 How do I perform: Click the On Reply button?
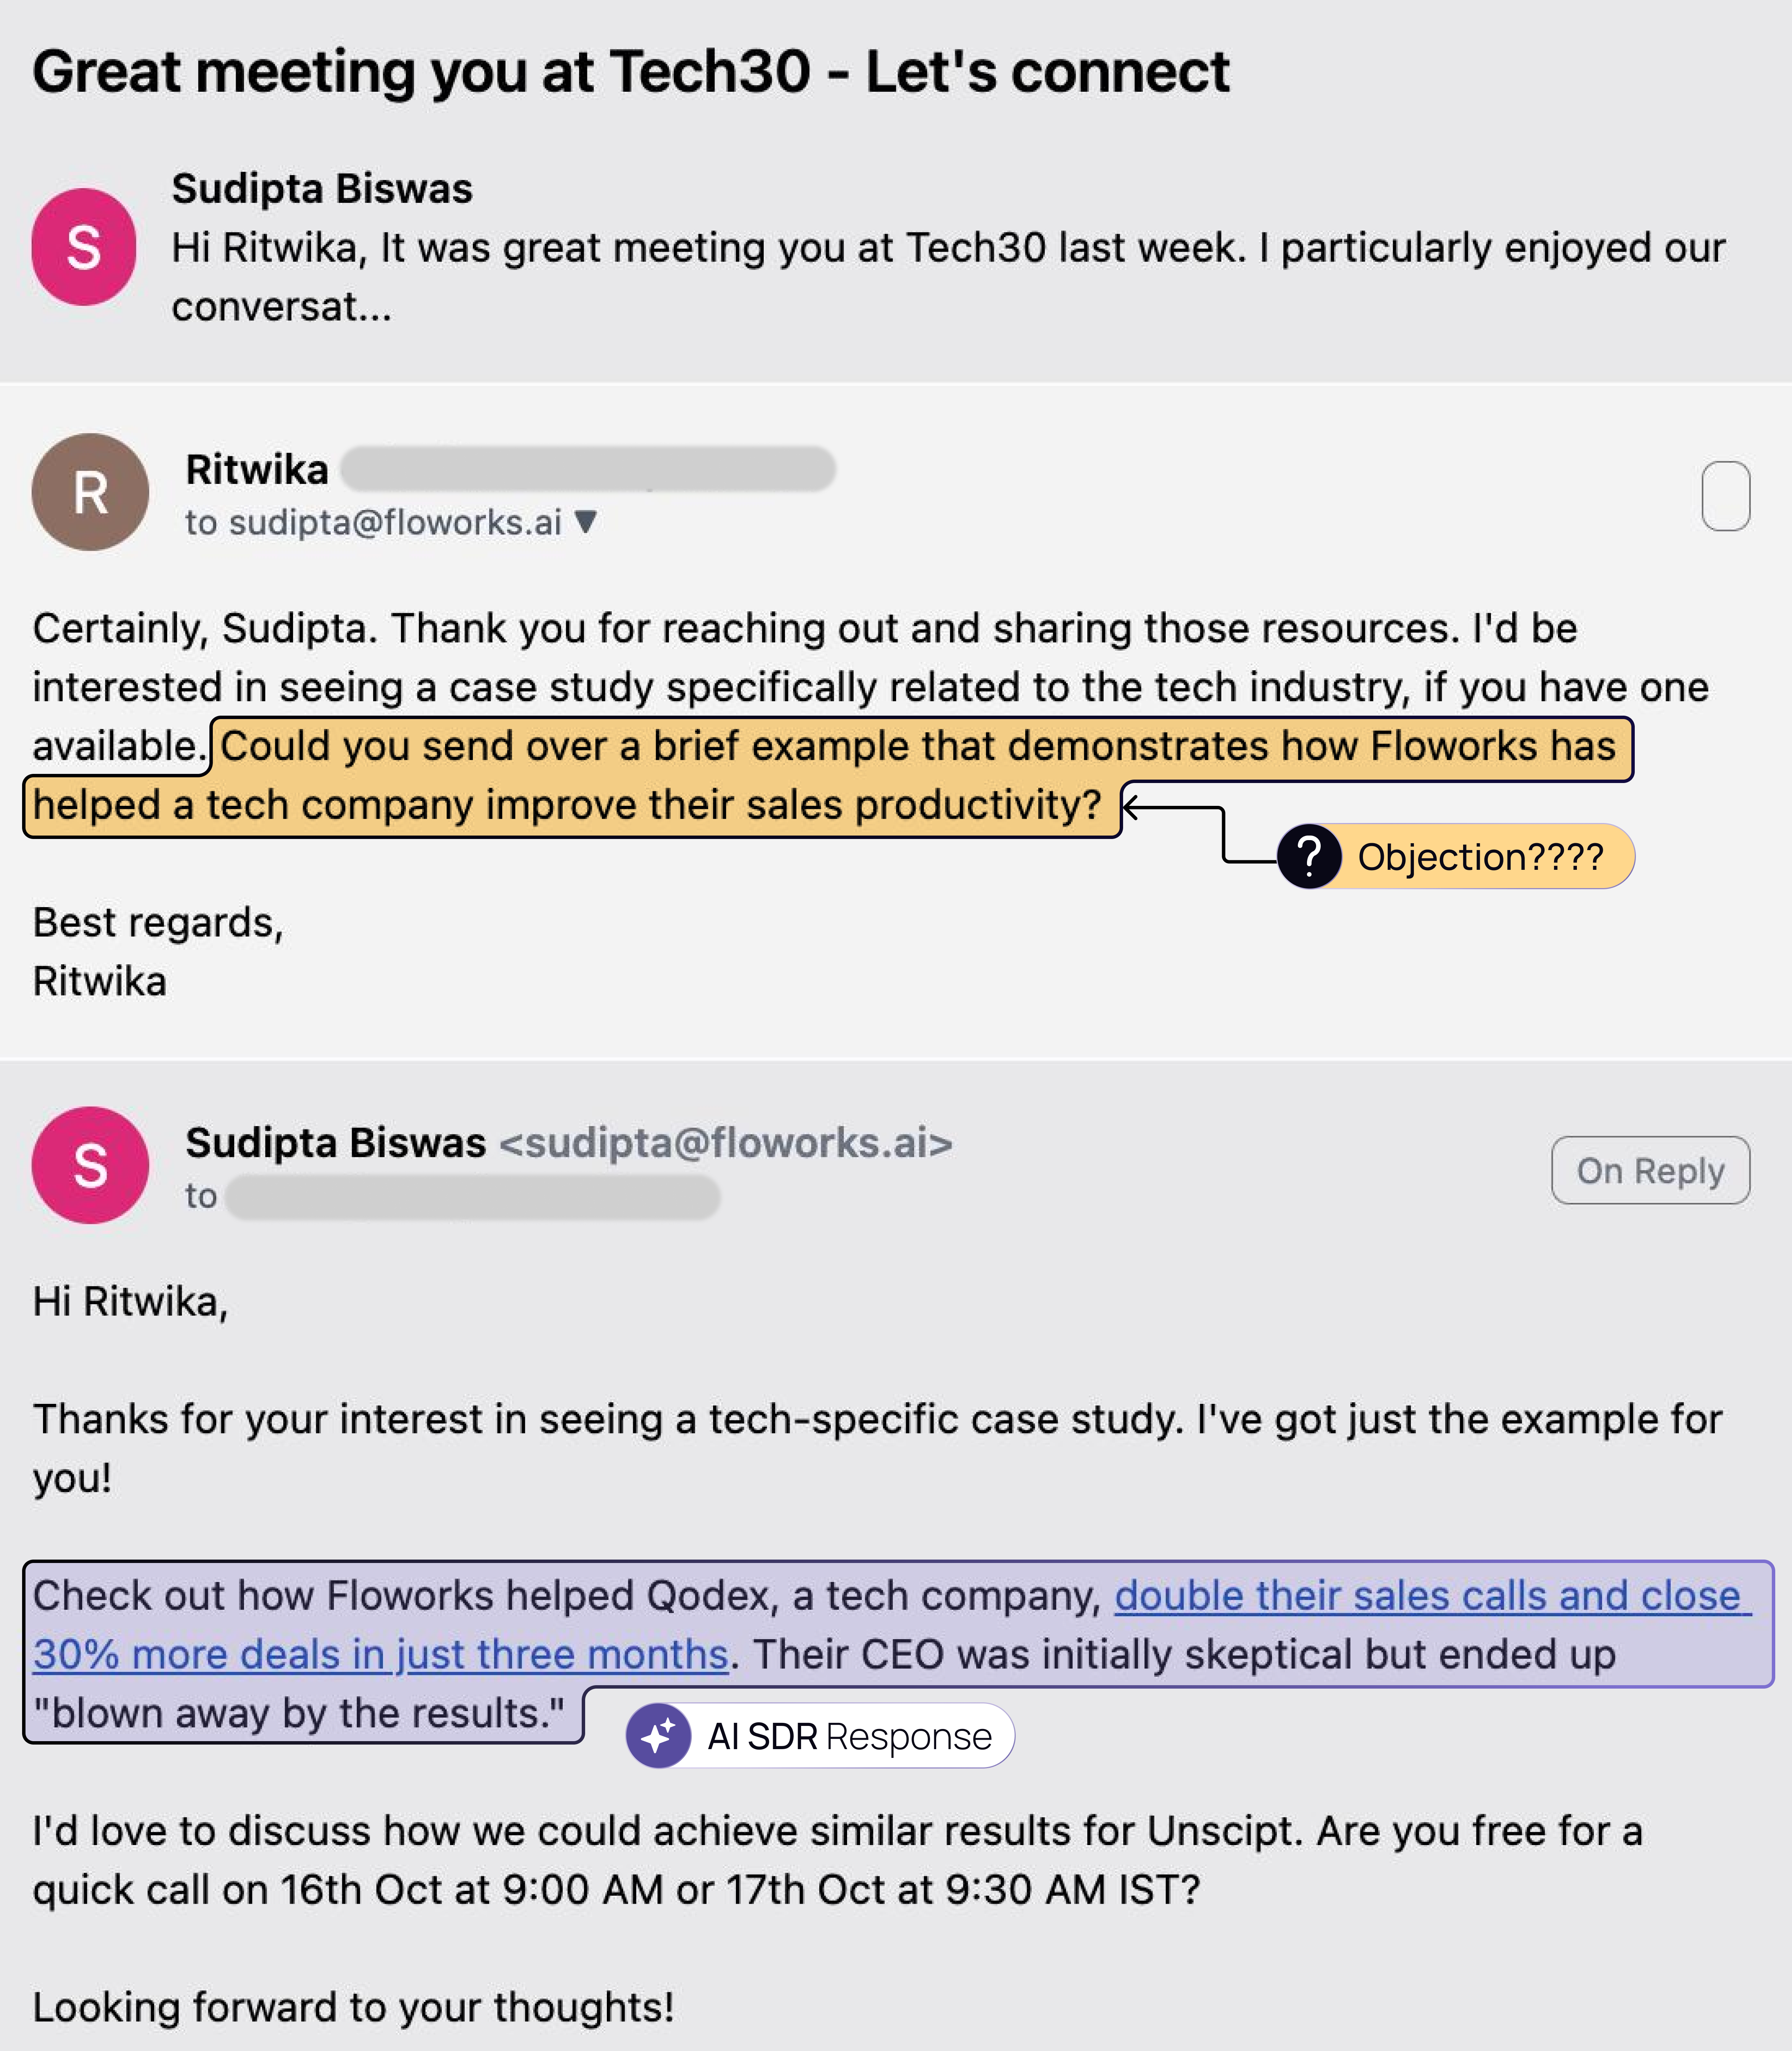(1650, 1170)
